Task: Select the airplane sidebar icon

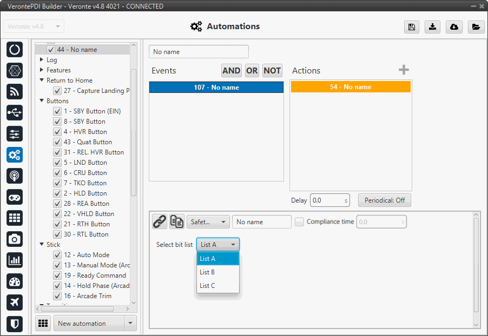Action: [x=15, y=303]
